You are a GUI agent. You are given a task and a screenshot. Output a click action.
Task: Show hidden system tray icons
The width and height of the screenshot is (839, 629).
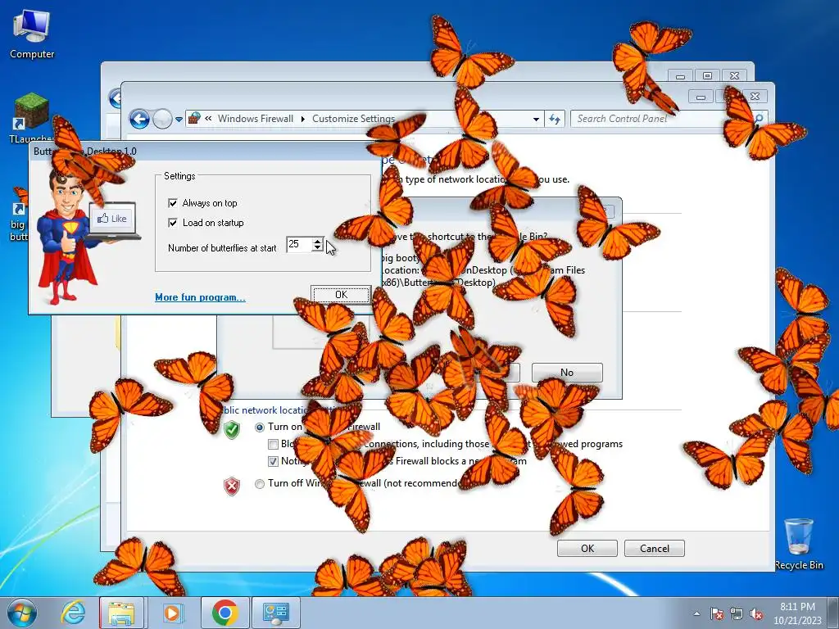(x=696, y=613)
